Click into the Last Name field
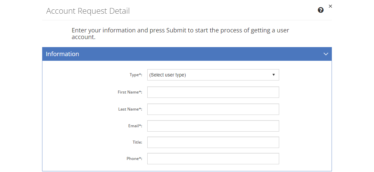This screenshot has width=374, height=172. 213,109
